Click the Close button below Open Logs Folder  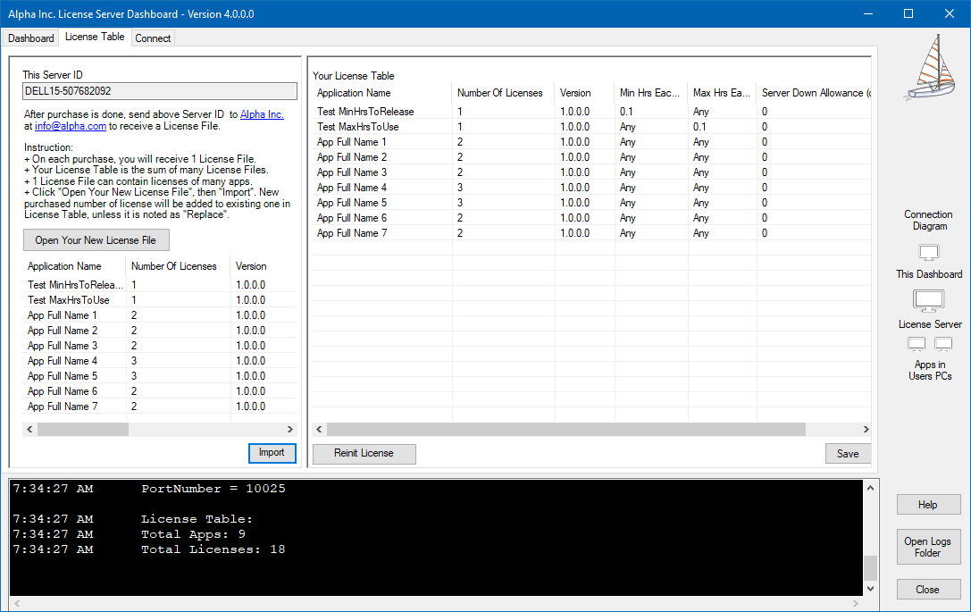click(928, 590)
